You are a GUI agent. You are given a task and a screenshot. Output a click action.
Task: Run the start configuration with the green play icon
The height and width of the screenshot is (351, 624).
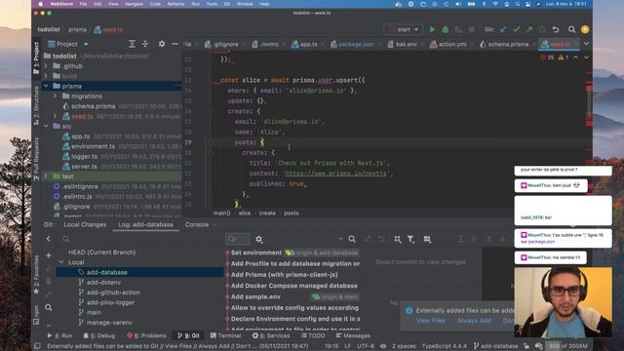(x=432, y=29)
